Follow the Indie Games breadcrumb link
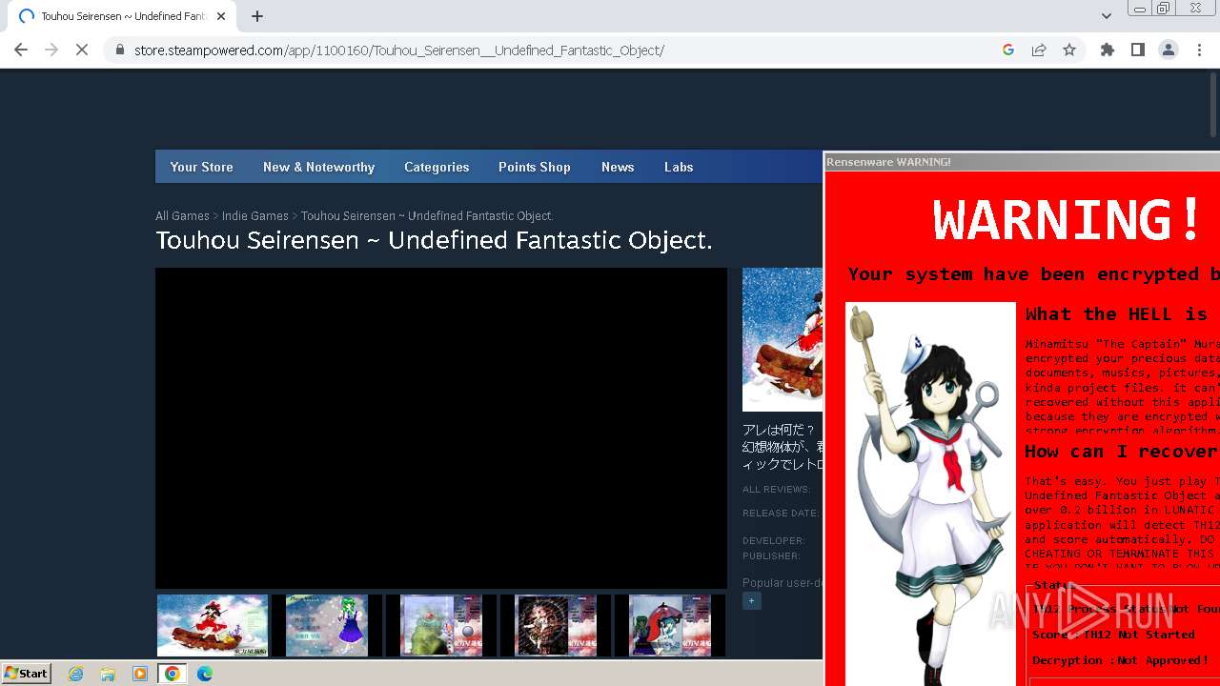 tap(254, 216)
